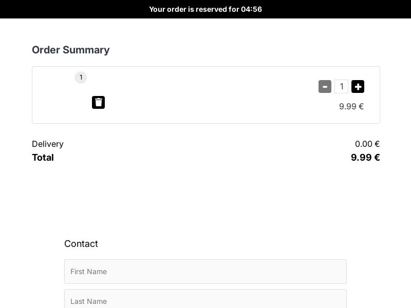
Task: Increase quantity with the plus button
Action: click(x=358, y=86)
